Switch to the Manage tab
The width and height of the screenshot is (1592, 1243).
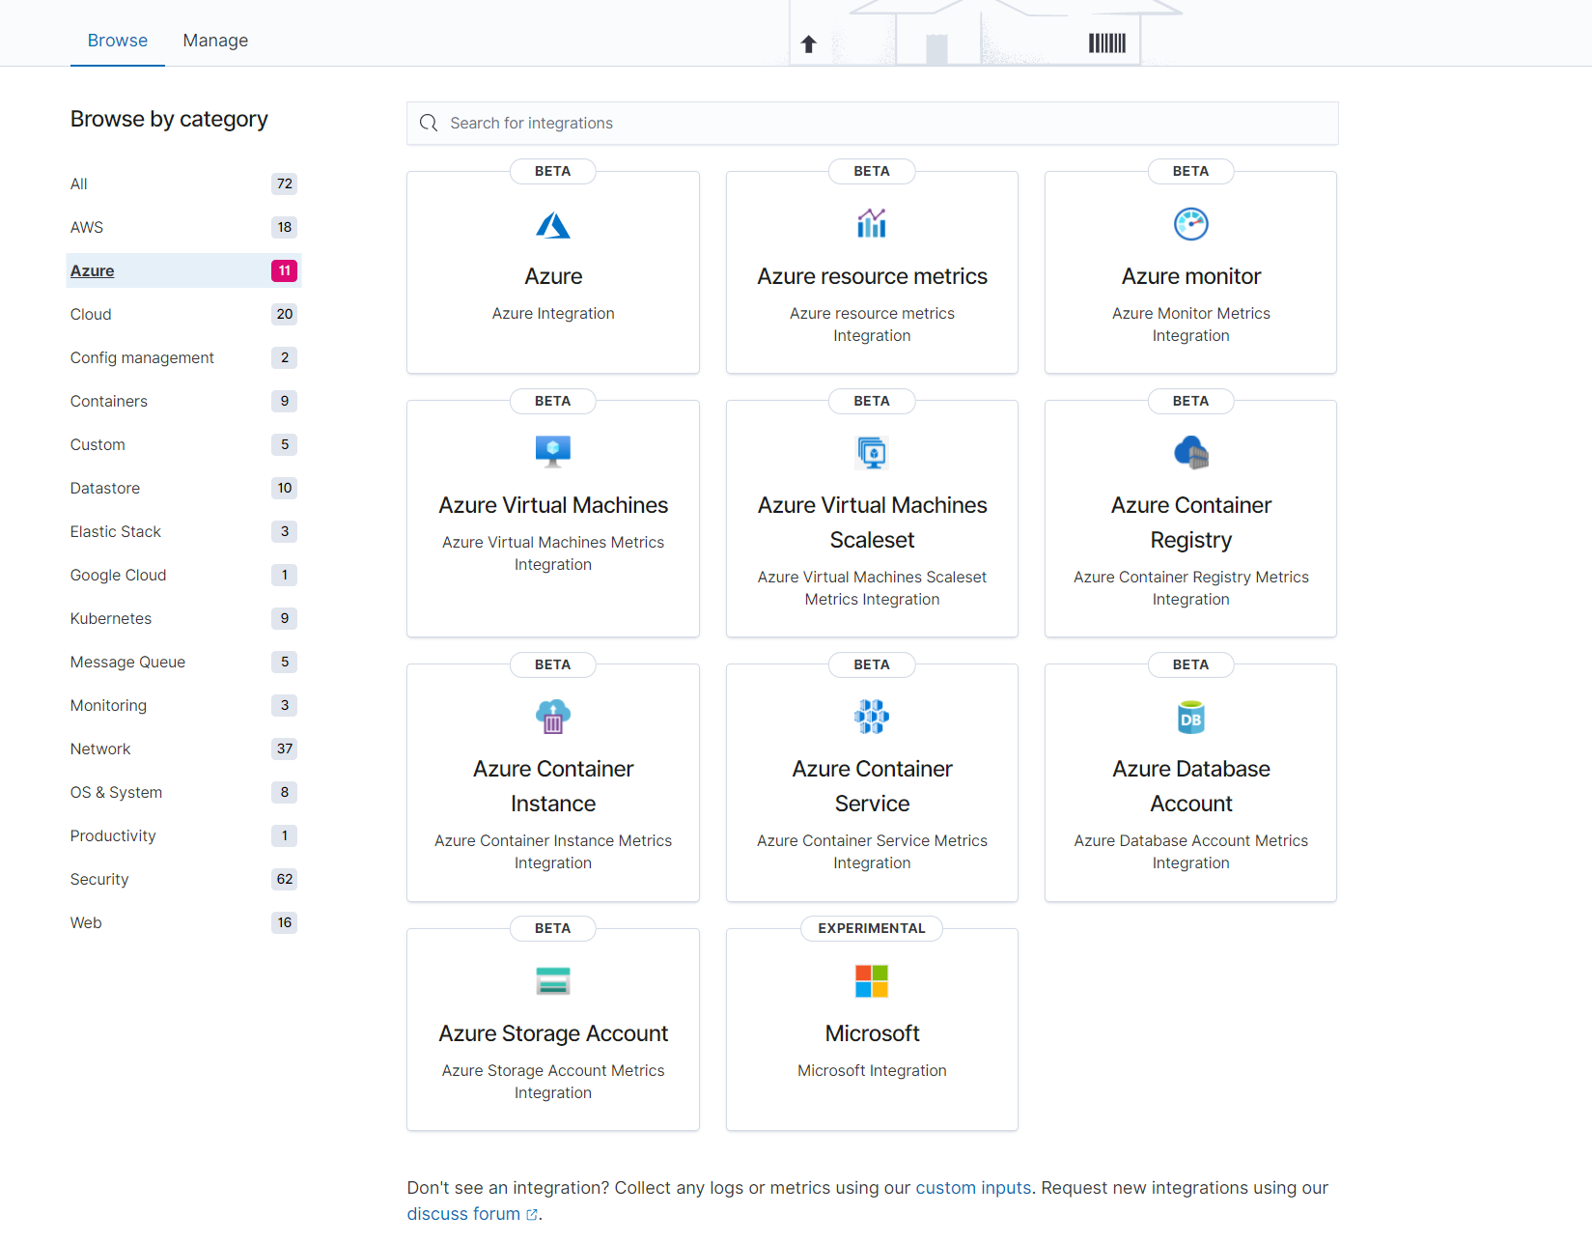[x=215, y=41]
